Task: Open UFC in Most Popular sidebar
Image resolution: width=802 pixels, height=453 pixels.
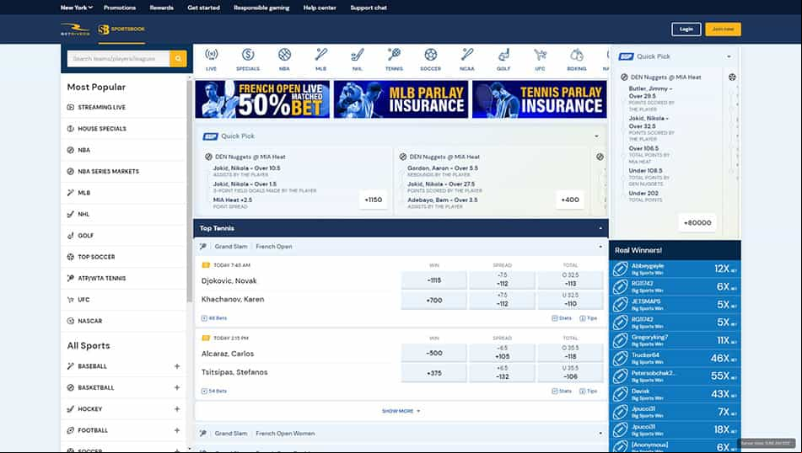Action: (123, 300)
